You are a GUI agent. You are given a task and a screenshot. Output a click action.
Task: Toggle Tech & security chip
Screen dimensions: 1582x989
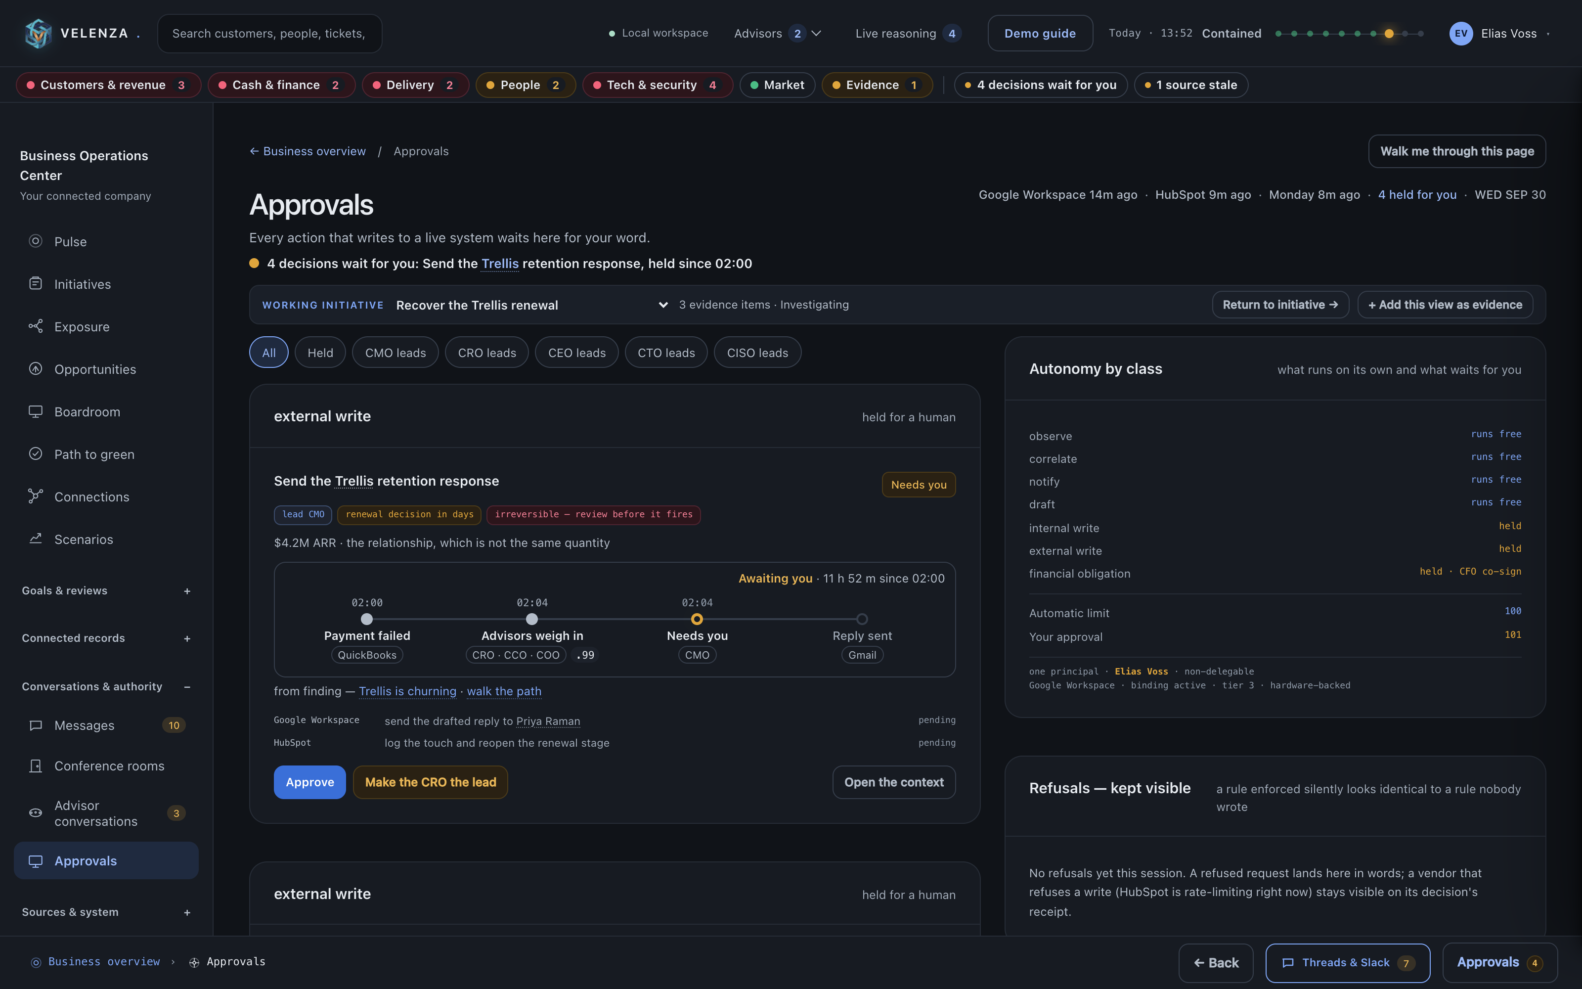point(658,85)
